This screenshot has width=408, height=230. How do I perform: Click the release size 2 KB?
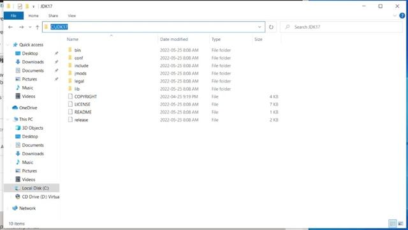pos(273,120)
